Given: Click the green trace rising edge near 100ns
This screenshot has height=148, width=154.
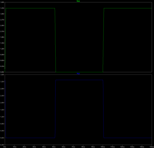Looking at the screenshot, I should point(104,40).
